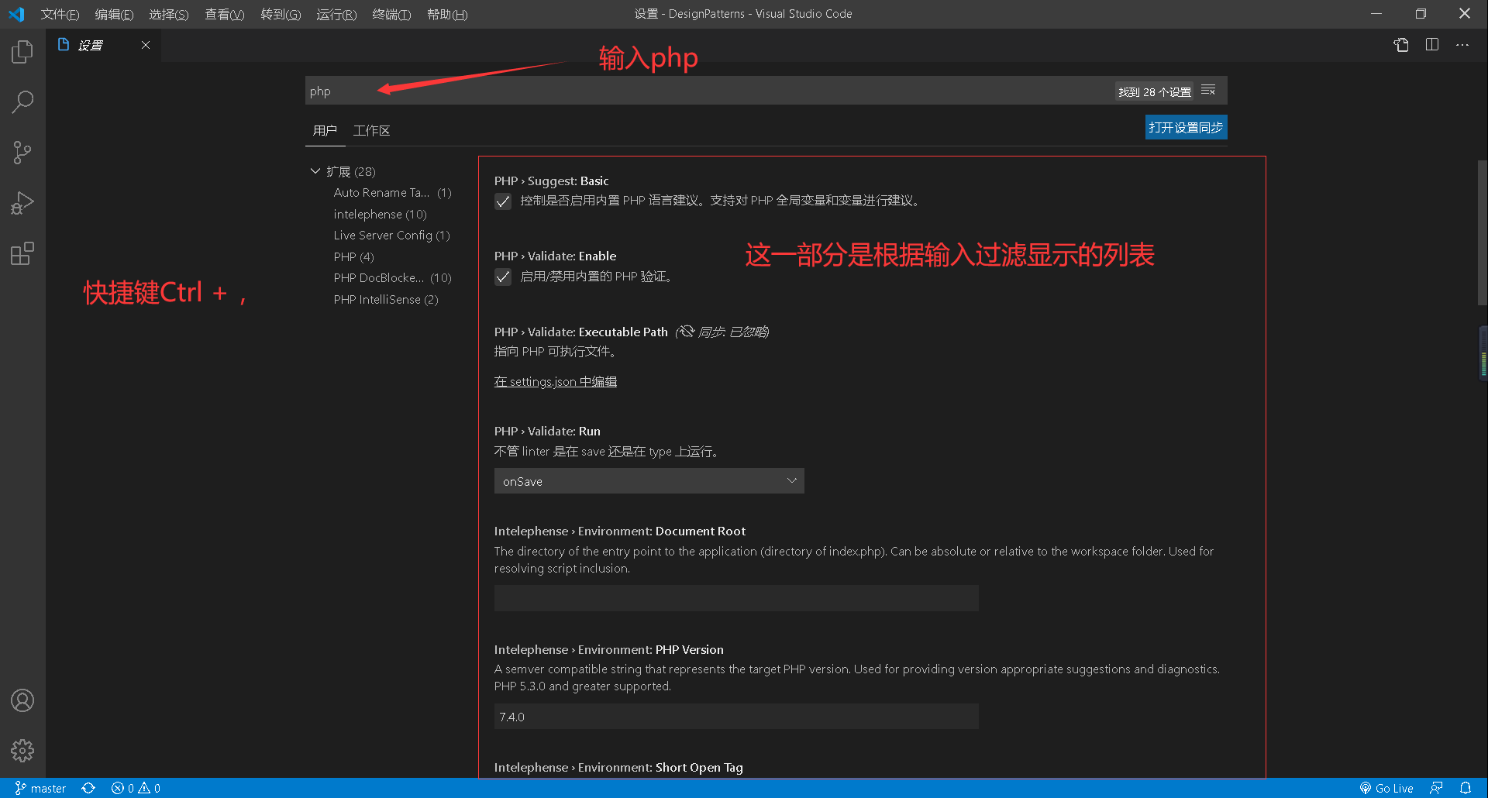The image size is (1488, 798).
Task: Select Auto Rename Ta... (1) in settings tree
Action: pyautogui.click(x=392, y=193)
